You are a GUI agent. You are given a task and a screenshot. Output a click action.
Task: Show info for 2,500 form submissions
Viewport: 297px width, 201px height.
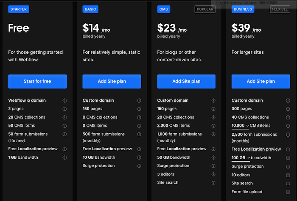288,135
